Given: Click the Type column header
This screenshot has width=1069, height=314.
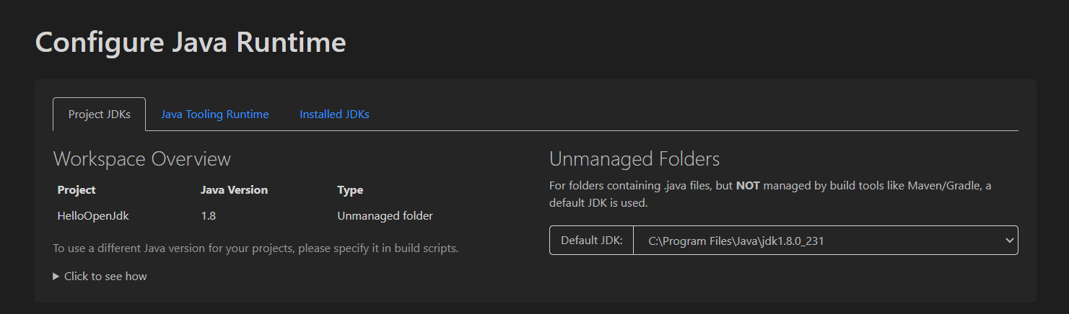Looking at the screenshot, I should point(350,190).
